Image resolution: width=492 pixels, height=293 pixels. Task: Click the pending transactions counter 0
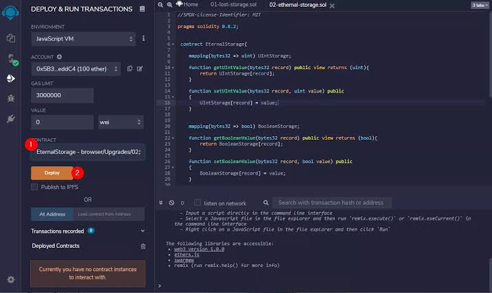coord(183,203)
